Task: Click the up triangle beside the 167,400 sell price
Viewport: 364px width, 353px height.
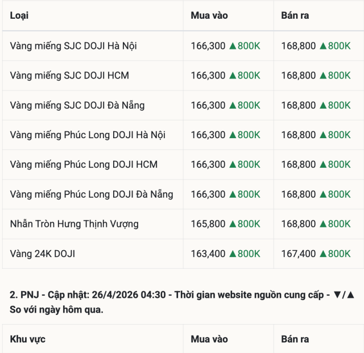Action: [x=322, y=254]
